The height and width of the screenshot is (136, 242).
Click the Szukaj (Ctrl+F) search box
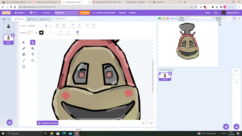[66, 19]
